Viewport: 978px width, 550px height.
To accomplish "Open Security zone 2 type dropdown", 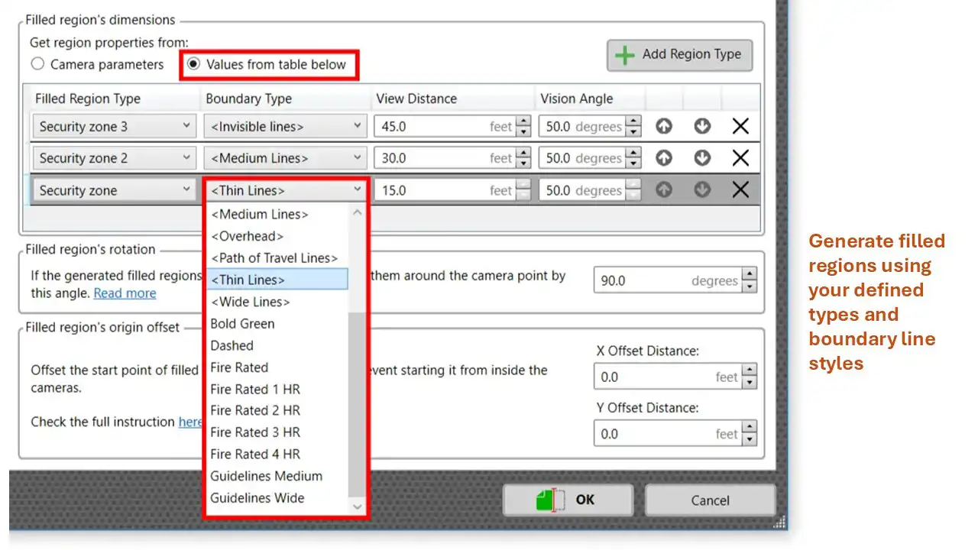I will 113,158.
